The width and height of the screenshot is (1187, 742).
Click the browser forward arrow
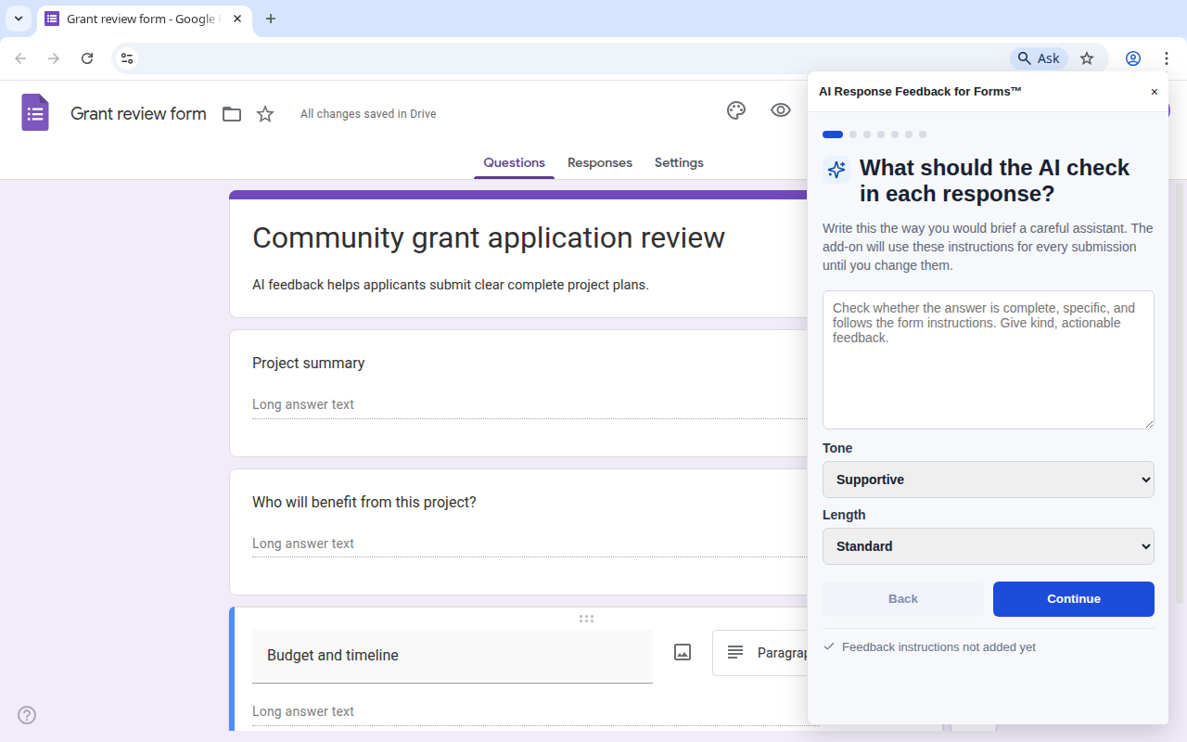click(x=54, y=58)
